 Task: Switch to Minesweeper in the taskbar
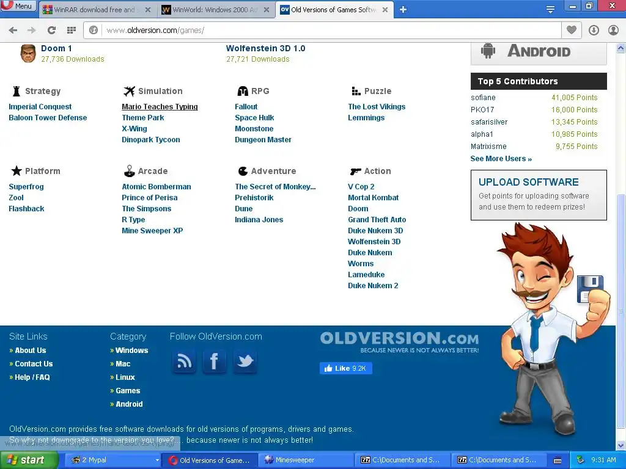tap(306, 460)
